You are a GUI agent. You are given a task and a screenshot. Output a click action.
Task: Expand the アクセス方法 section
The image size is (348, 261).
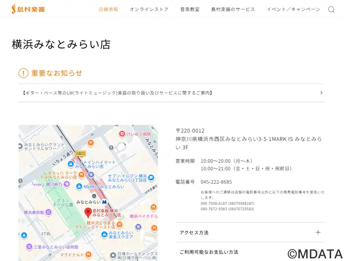coord(250,232)
